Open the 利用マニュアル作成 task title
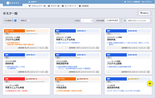155x98 pixels. coord(66,40)
